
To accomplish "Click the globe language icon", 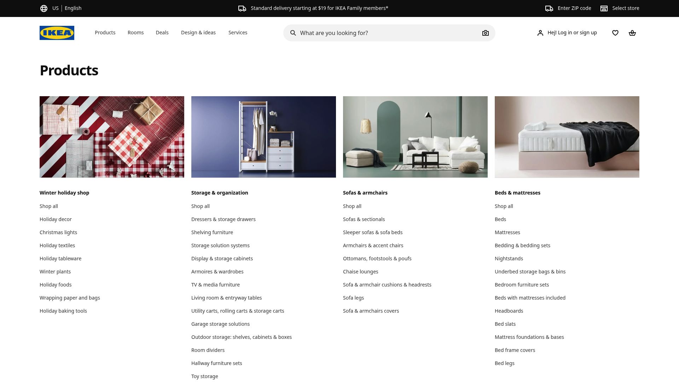I will [x=44, y=8].
